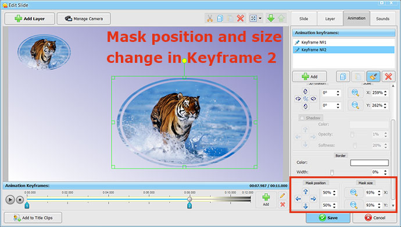Screen dimensions: 401x227
Task: Toggle the Shadow checkbox
Action: tap(302, 118)
